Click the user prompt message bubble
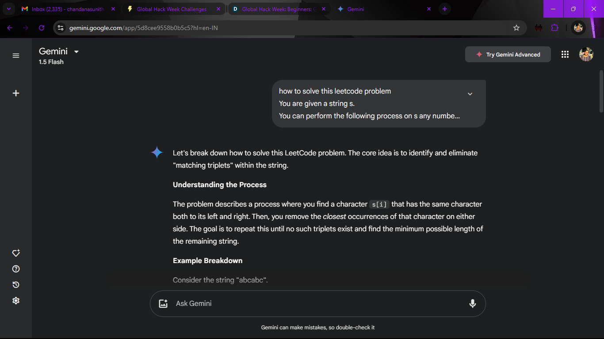The width and height of the screenshot is (604, 339). pyautogui.click(x=379, y=104)
